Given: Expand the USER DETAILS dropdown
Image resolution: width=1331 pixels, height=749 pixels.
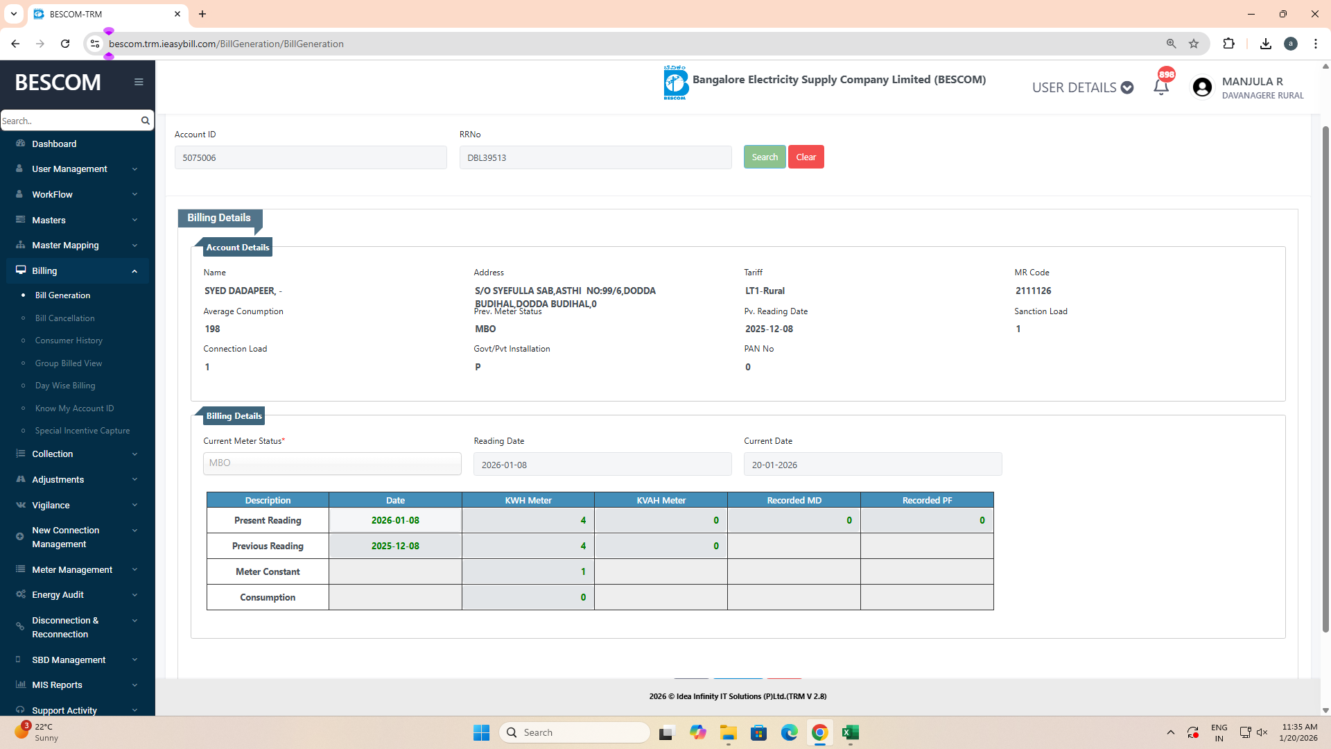Looking at the screenshot, I should pos(1082,87).
